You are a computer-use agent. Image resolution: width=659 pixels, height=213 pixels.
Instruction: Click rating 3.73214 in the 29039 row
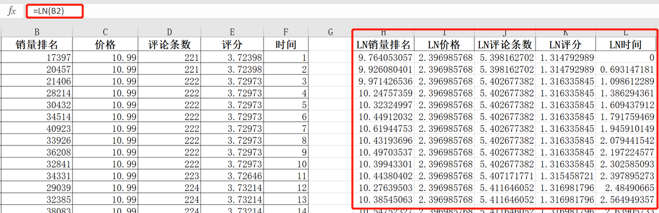coord(232,189)
